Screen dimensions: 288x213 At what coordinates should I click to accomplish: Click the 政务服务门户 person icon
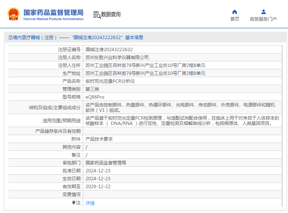[x=264, y=12]
